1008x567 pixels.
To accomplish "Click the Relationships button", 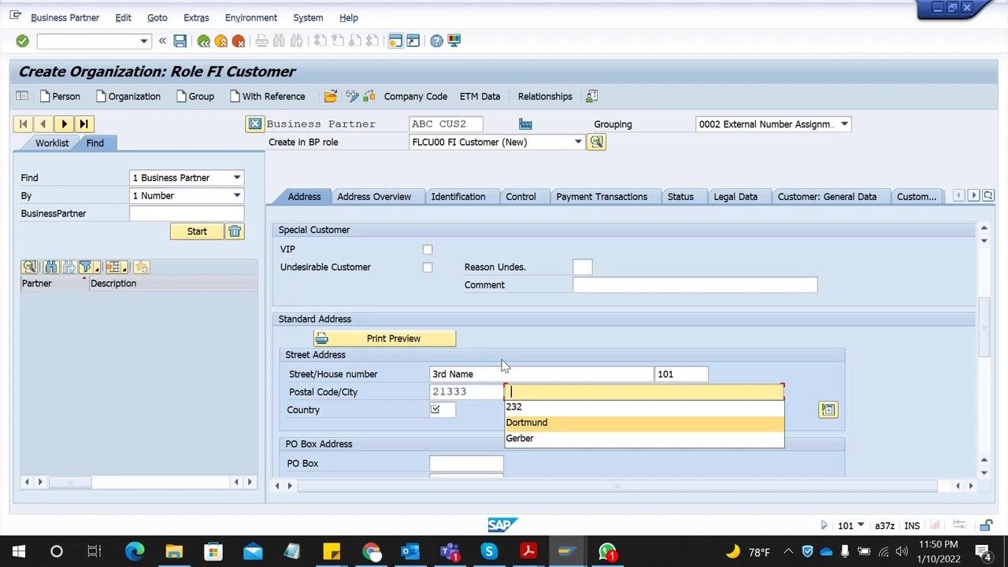I will click(545, 96).
